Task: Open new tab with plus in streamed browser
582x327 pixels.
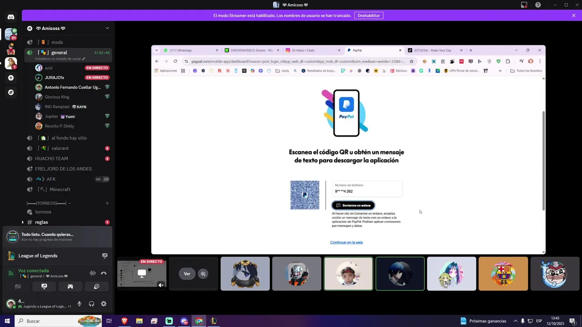Action: pos(471,50)
